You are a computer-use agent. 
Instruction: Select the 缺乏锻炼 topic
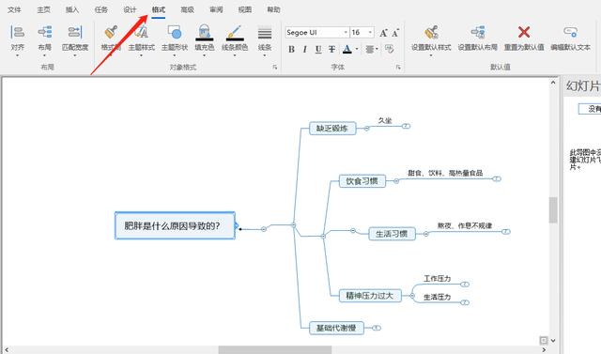pos(332,129)
